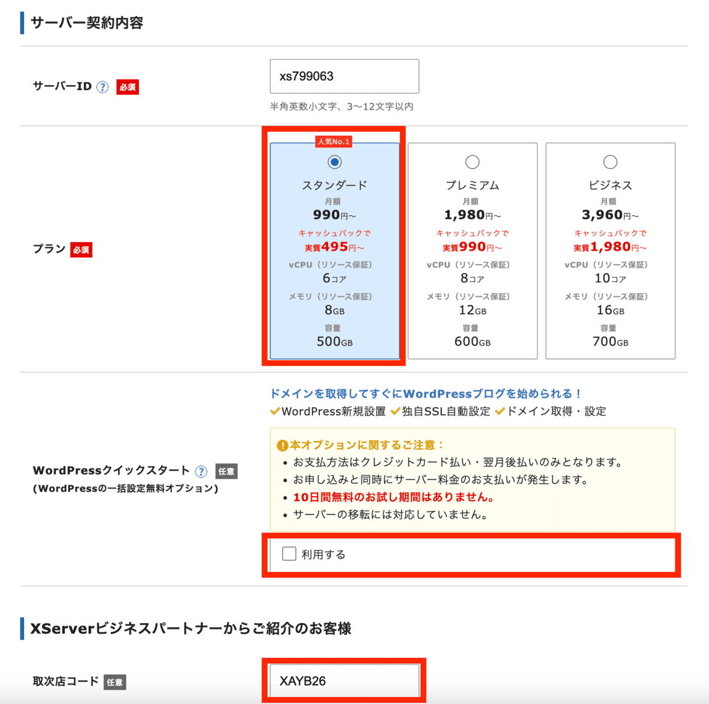Click the 取次店コード field XAYB26
Screen dimensions: 709x704
coord(344,681)
